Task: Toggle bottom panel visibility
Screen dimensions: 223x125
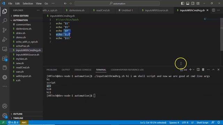Action: click(188, 3)
